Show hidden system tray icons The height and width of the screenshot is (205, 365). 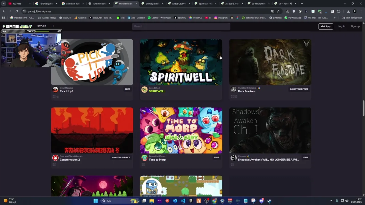tap(331, 201)
